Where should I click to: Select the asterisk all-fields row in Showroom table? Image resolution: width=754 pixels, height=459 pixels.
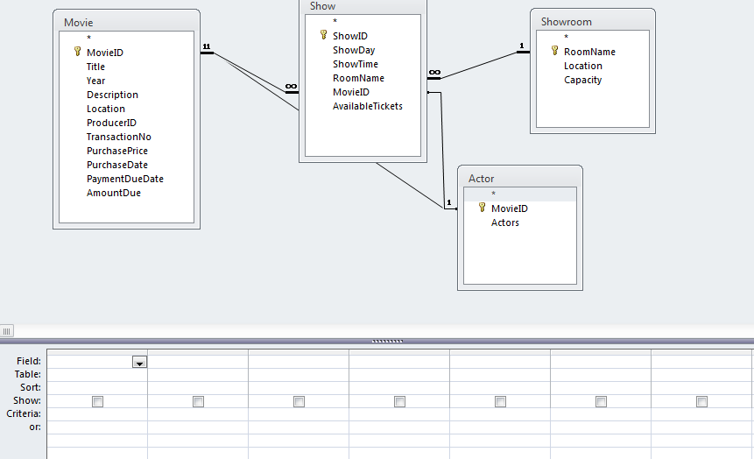pos(566,38)
